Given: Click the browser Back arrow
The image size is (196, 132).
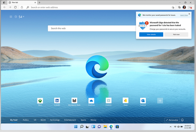Looking at the screenshot, I should (x=5, y=7).
